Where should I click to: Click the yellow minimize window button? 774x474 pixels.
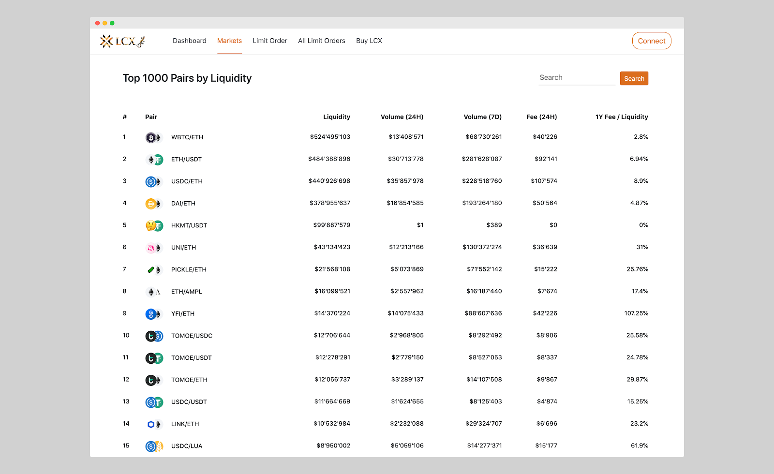pos(105,23)
